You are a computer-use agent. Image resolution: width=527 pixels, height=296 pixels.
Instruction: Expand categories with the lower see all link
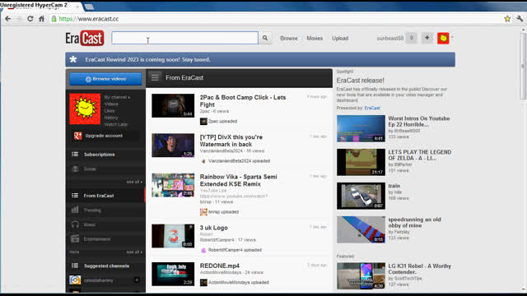[134, 252]
